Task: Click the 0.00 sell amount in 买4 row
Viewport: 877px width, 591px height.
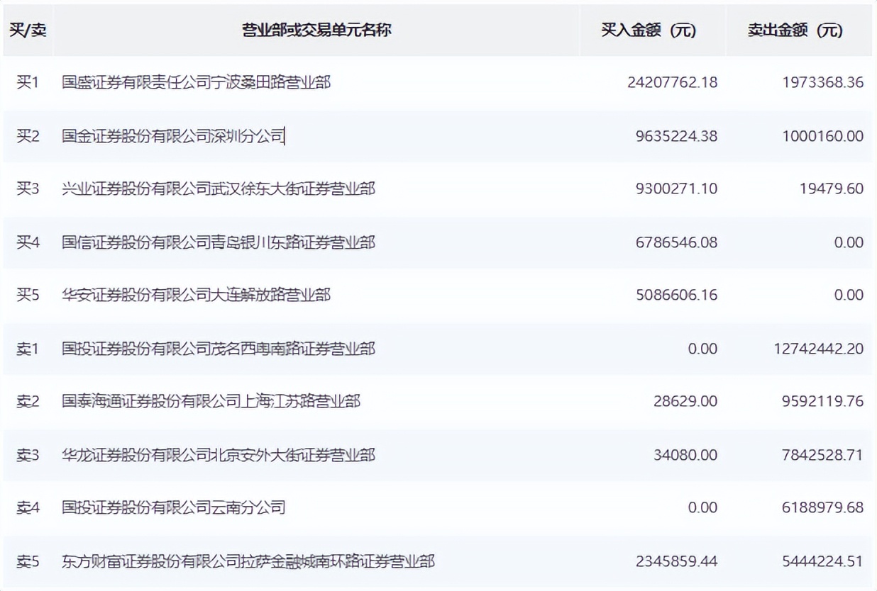Action: tap(849, 242)
